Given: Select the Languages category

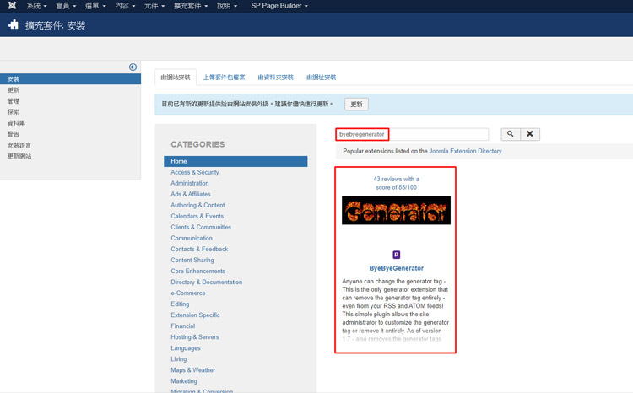Looking at the screenshot, I should point(186,347).
